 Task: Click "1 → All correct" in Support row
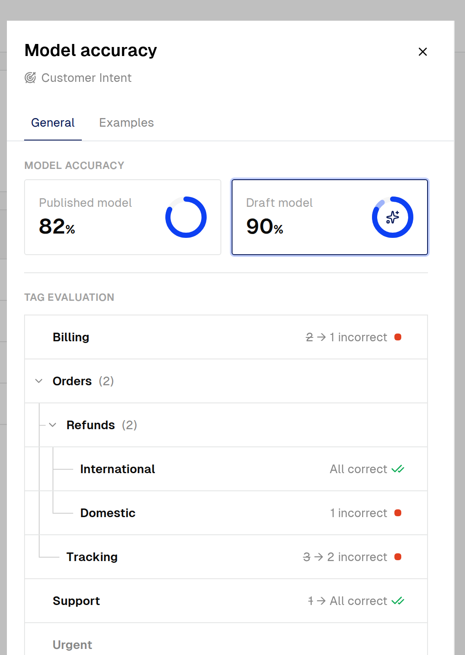pyautogui.click(x=347, y=601)
